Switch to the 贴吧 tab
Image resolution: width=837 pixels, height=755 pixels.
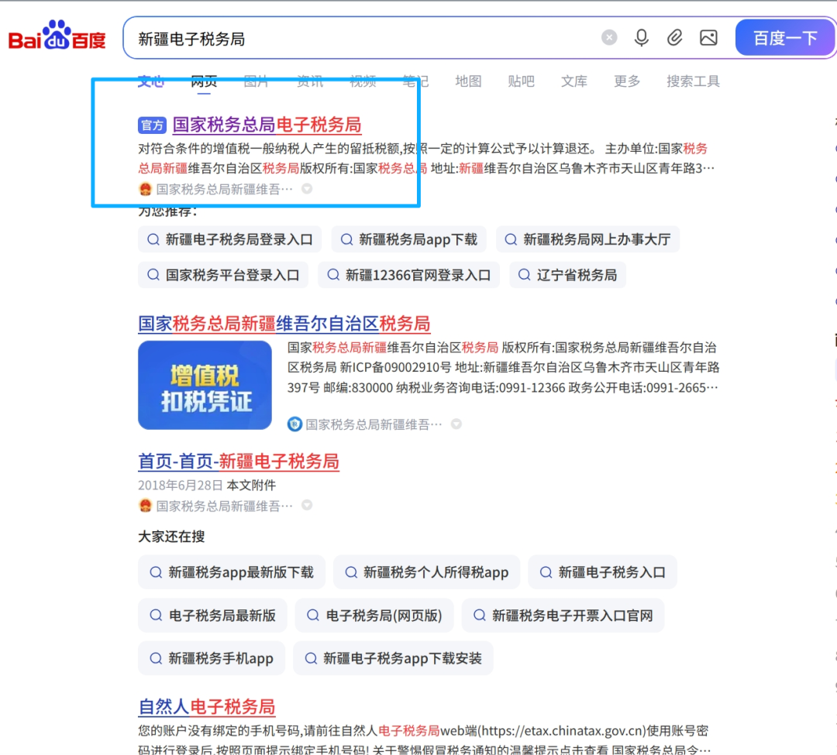521,81
